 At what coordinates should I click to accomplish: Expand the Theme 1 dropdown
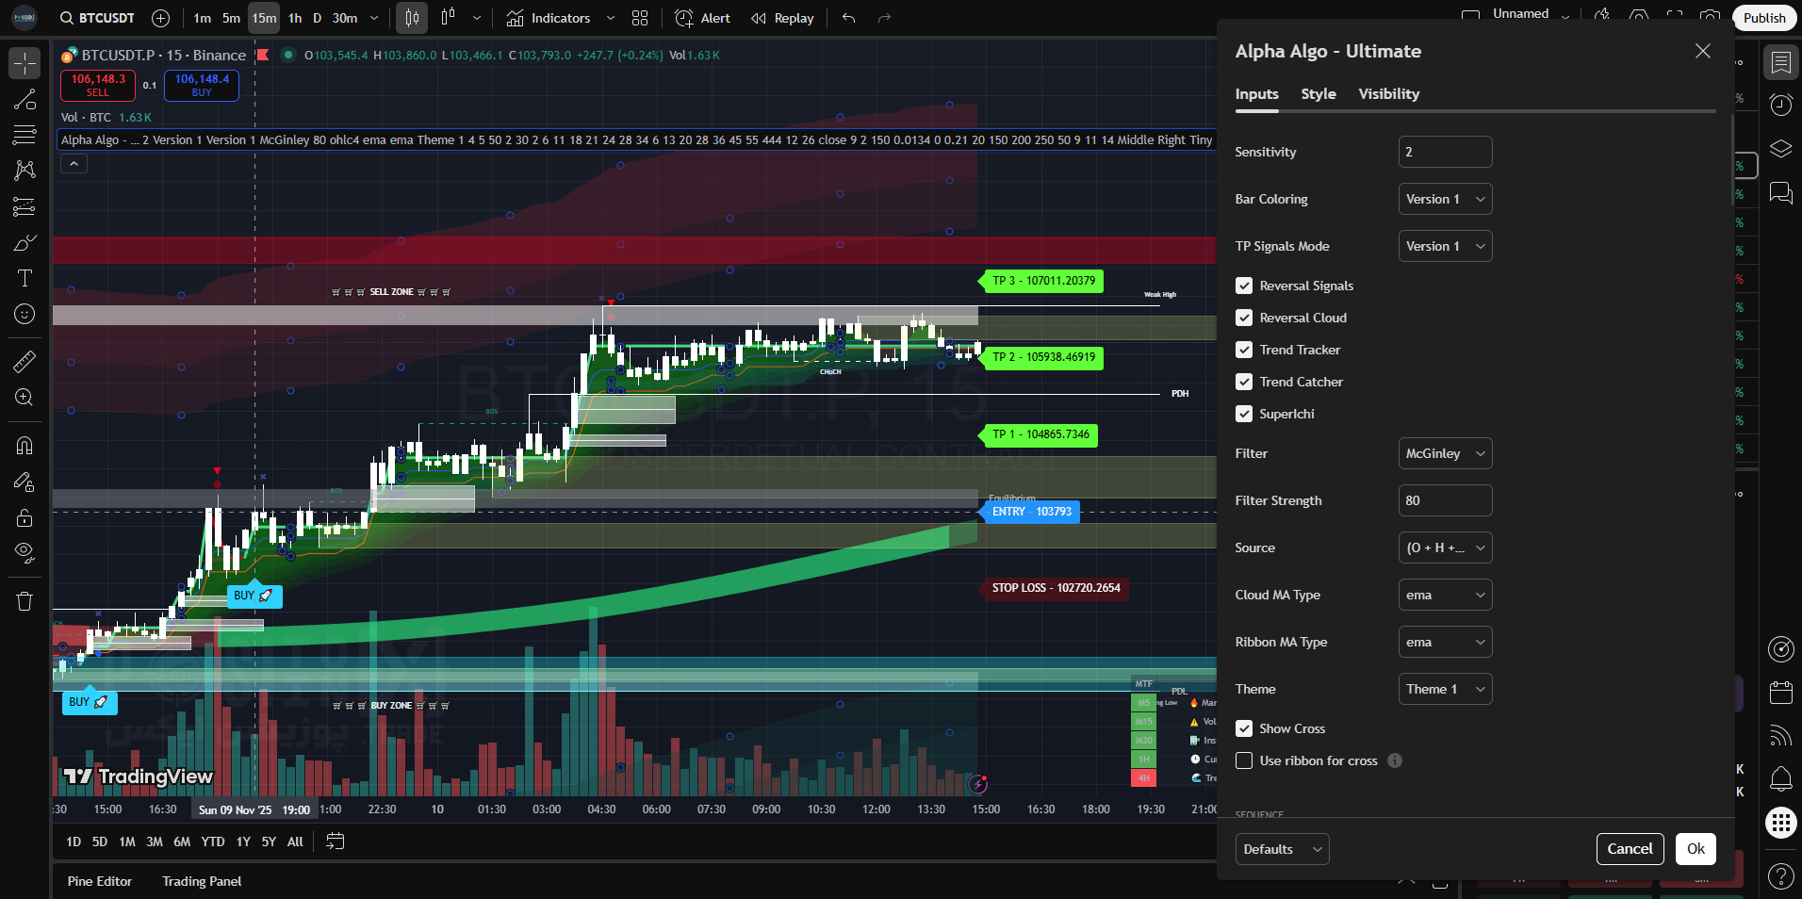(x=1445, y=689)
